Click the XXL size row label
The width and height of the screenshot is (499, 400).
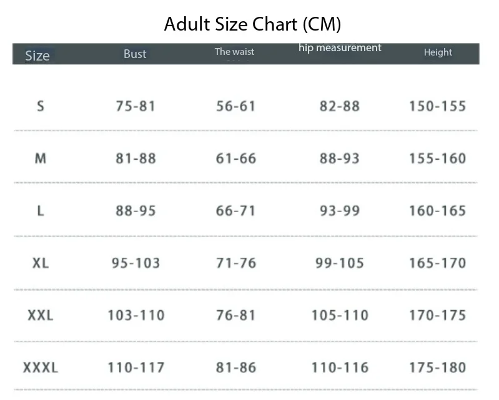pos(41,315)
